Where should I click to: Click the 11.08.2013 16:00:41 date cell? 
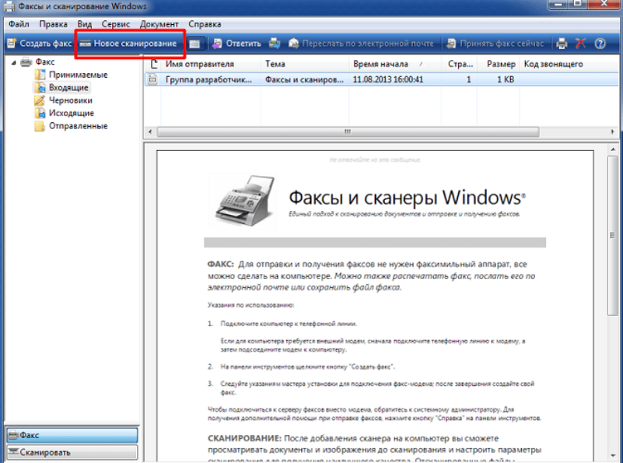(x=388, y=79)
